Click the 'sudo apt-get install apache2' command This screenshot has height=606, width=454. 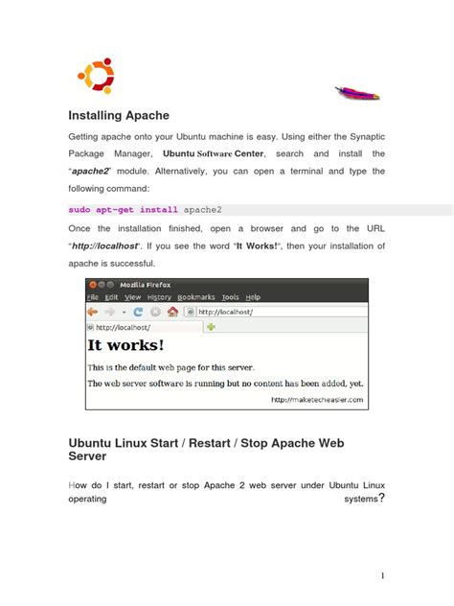[146, 210]
